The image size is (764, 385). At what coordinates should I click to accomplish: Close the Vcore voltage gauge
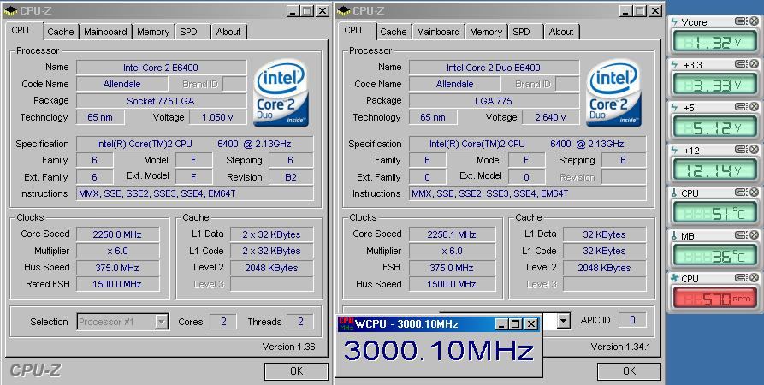coord(754,21)
